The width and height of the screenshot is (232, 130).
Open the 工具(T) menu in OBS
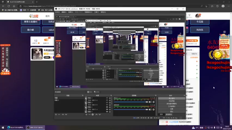[97, 12]
